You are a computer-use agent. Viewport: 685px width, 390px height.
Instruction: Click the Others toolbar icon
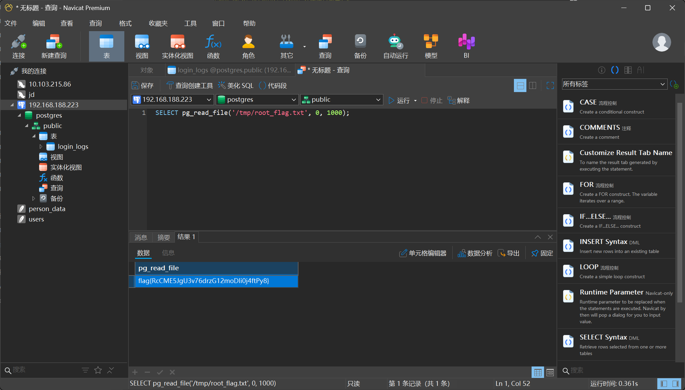[x=287, y=46]
